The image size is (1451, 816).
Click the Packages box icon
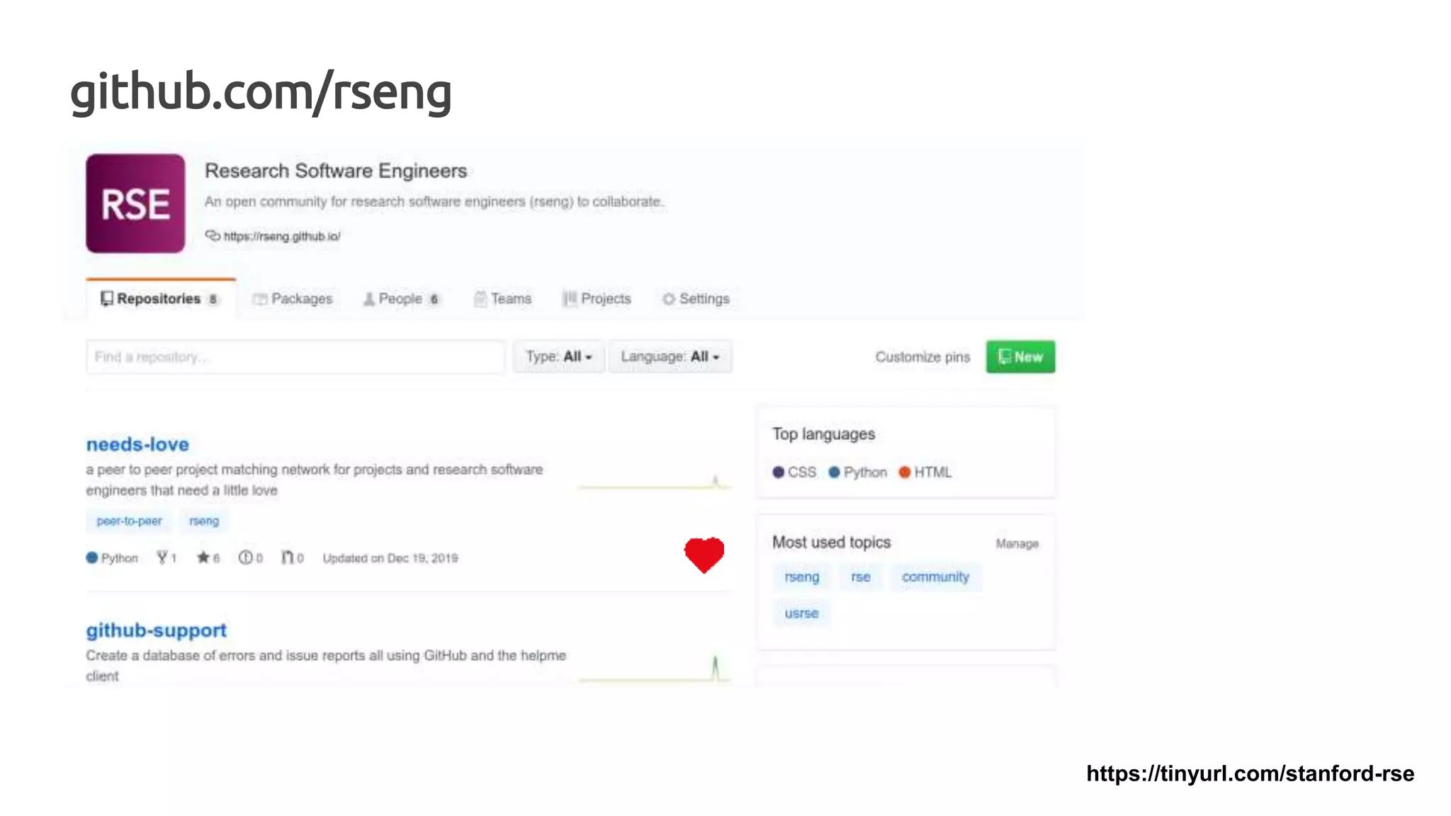coord(260,299)
